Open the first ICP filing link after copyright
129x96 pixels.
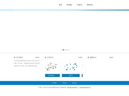(x=73, y=87)
